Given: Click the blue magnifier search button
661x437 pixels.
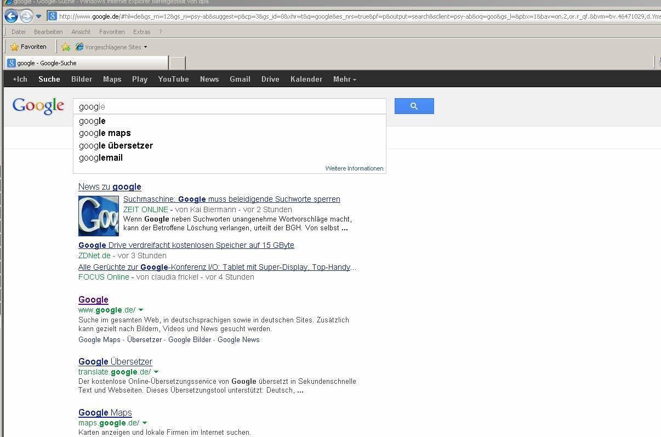Looking at the screenshot, I should coord(414,106).
